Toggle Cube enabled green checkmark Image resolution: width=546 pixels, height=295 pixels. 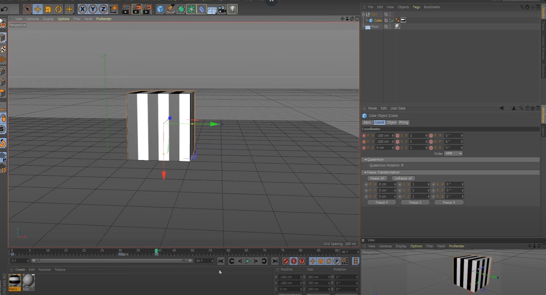click(x=392, y=20)
